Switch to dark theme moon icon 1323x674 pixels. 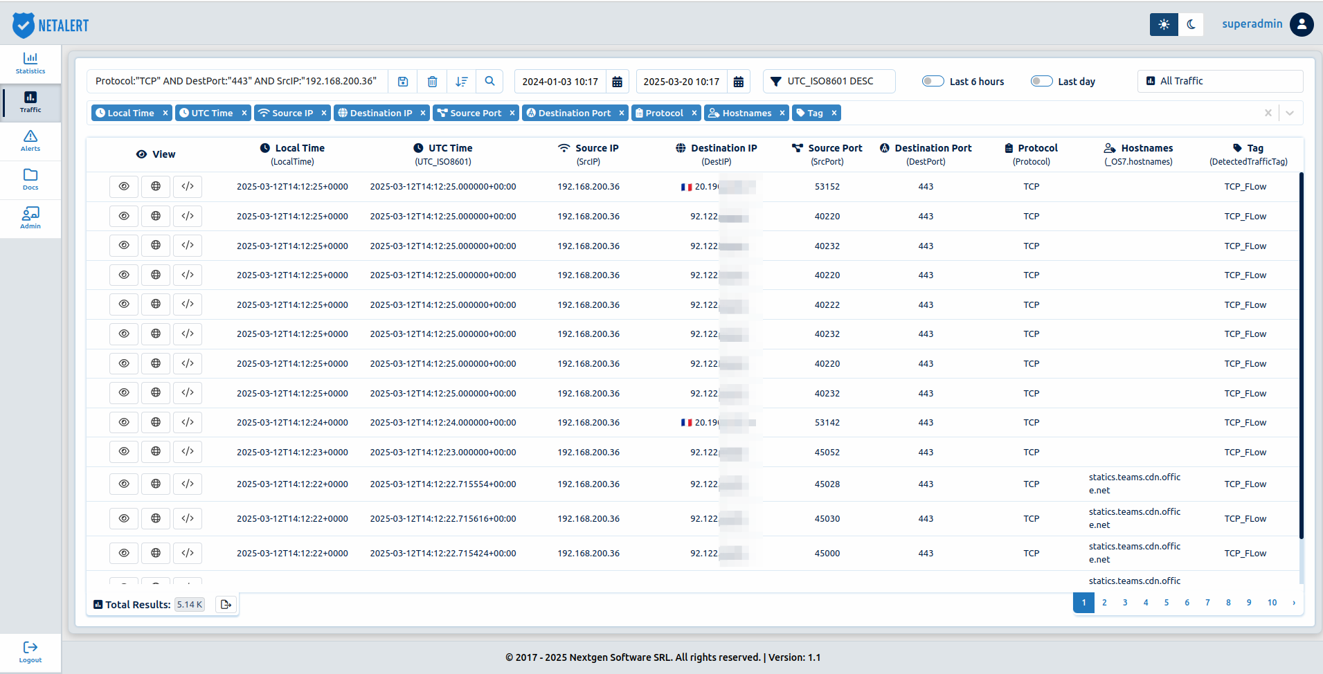tap(1191, 24)
